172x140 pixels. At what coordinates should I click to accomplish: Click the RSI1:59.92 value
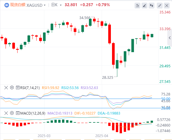pyautogui.click(x=51, y=88)
